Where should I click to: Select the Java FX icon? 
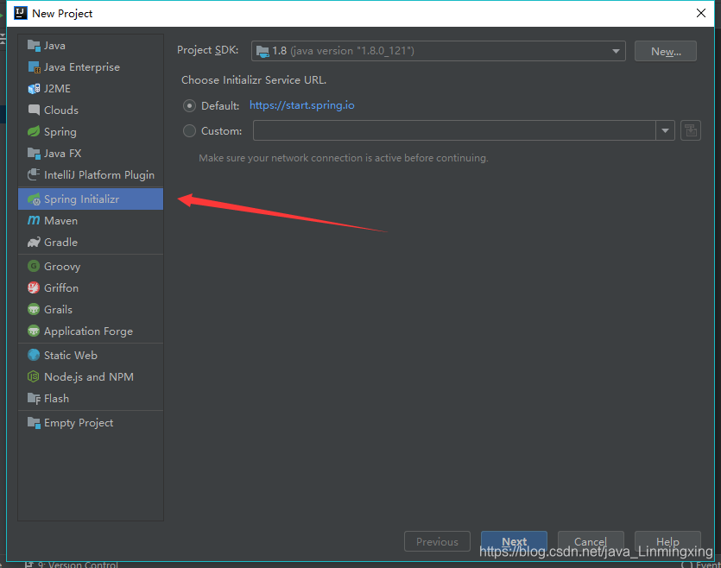[34, 153]
